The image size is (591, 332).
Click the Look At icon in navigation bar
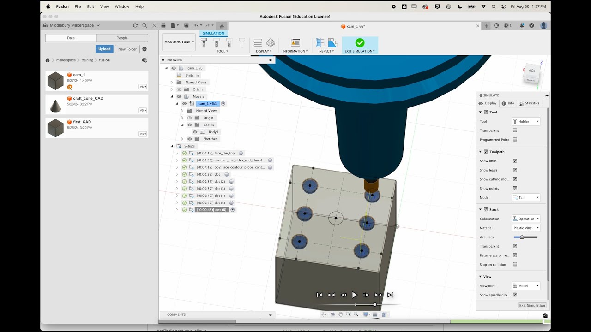pos(333,314)
